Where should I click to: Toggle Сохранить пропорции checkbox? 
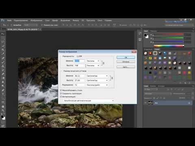[x=61, y=93]
